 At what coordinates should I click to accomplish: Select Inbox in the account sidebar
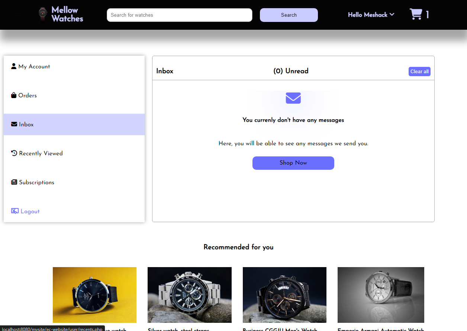click(26, 124)
